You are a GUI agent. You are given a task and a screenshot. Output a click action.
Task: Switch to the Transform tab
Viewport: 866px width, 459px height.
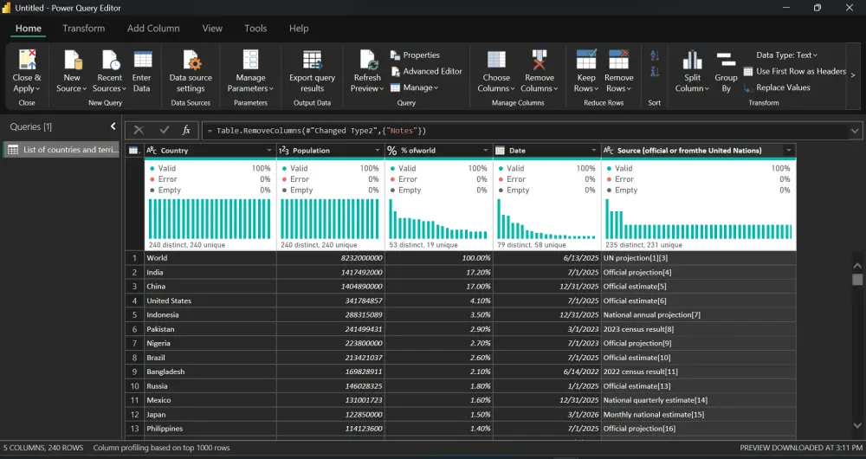tap(83, 29)
